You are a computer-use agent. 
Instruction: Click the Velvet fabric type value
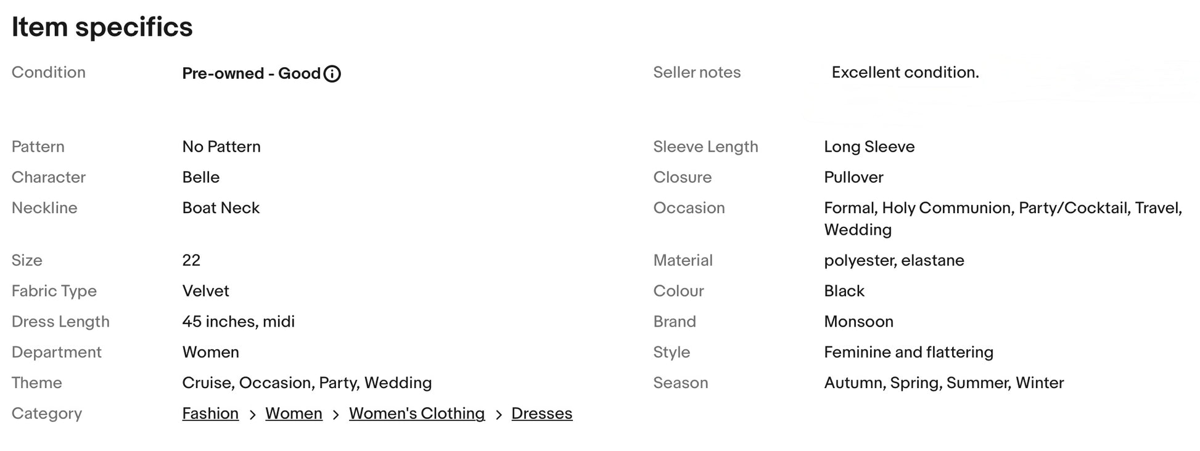(205, 291)
